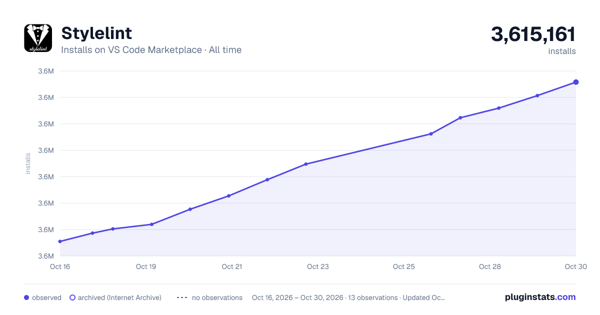The image size is (600, 315).
Task: Click the filled observed legend dot
Action: click(26, 297)
